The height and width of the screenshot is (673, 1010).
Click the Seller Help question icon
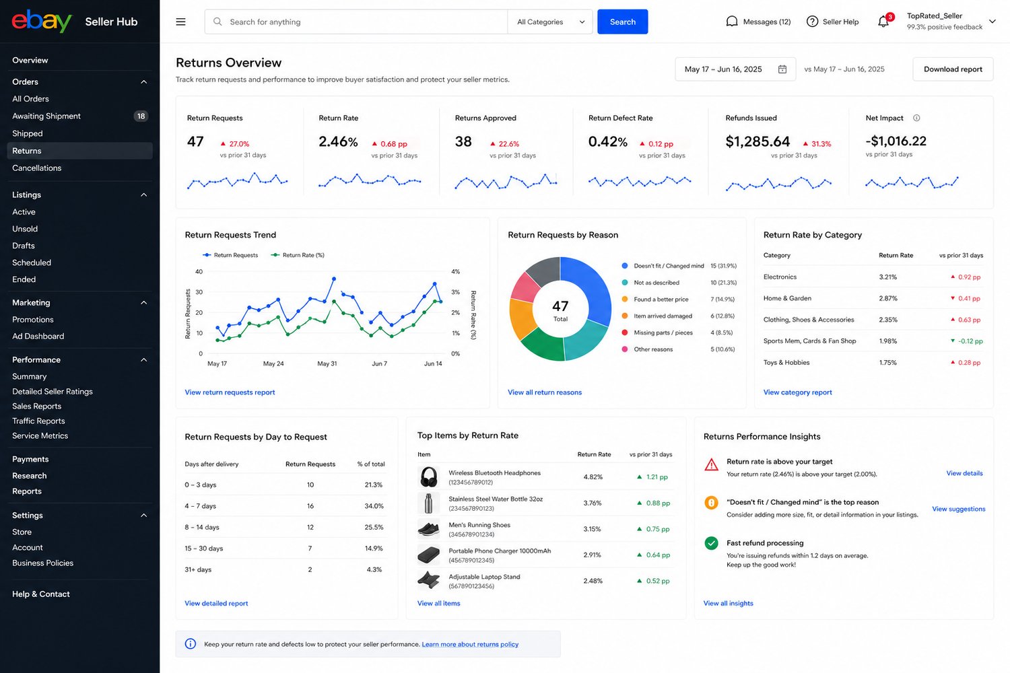812,22
